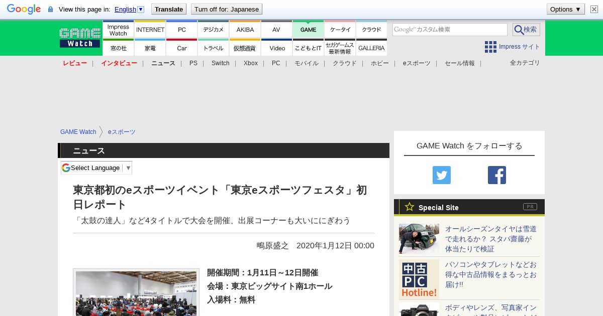Open the デジカメ Watch tab
This screenshot has width=603, height=316.
(x=214, y=30)
